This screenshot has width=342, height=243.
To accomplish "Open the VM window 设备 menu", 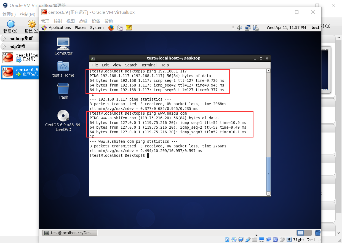I will [96, 21].
